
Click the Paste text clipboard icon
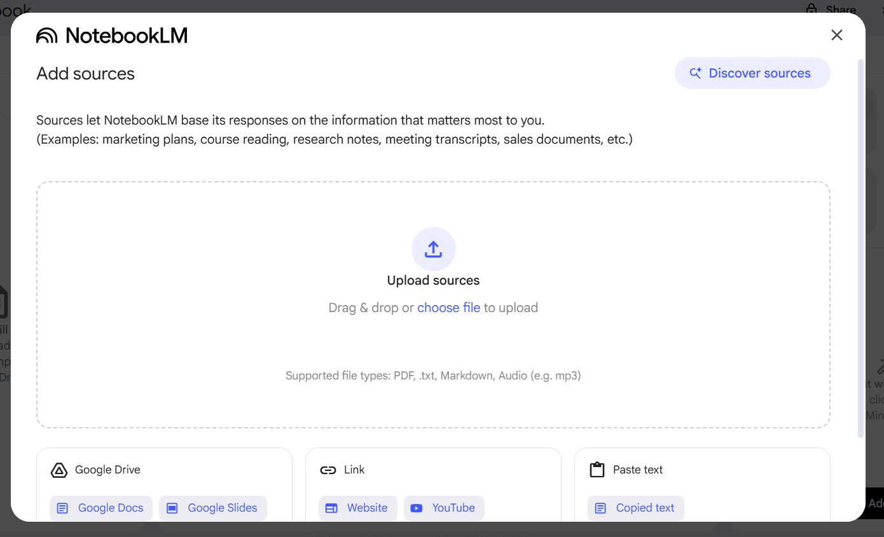click(x=597, y=470)
